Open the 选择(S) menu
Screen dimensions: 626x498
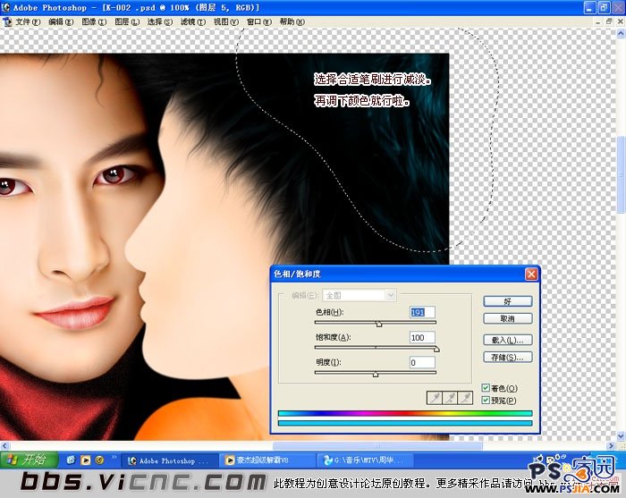(x=160, y=22)
